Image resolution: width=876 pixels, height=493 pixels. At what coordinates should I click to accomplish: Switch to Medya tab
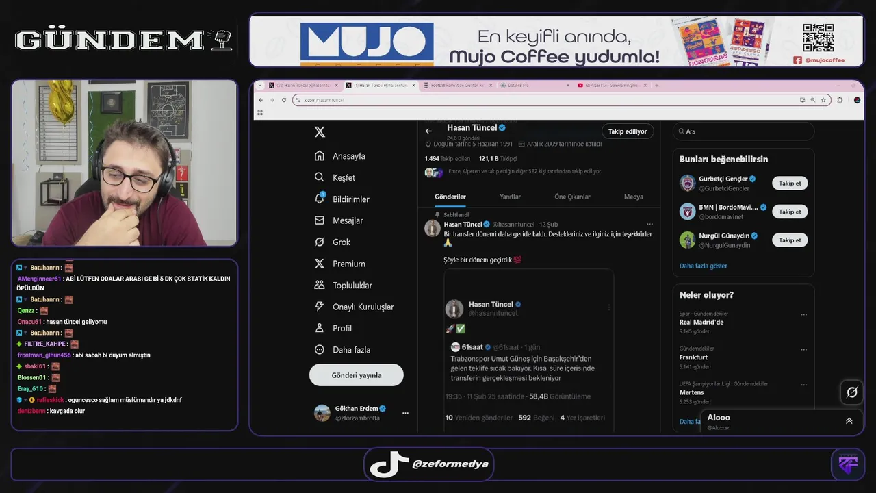coord(633,197)
